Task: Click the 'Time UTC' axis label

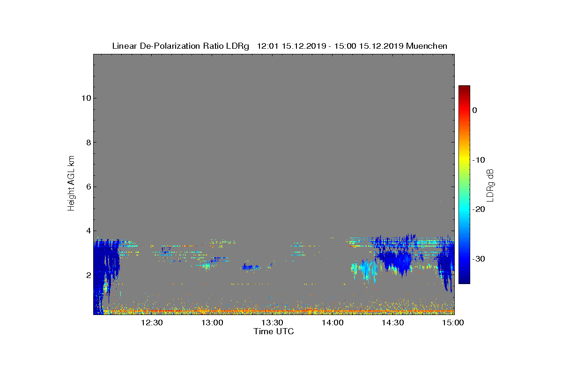Action: click(x=274, y=331)
